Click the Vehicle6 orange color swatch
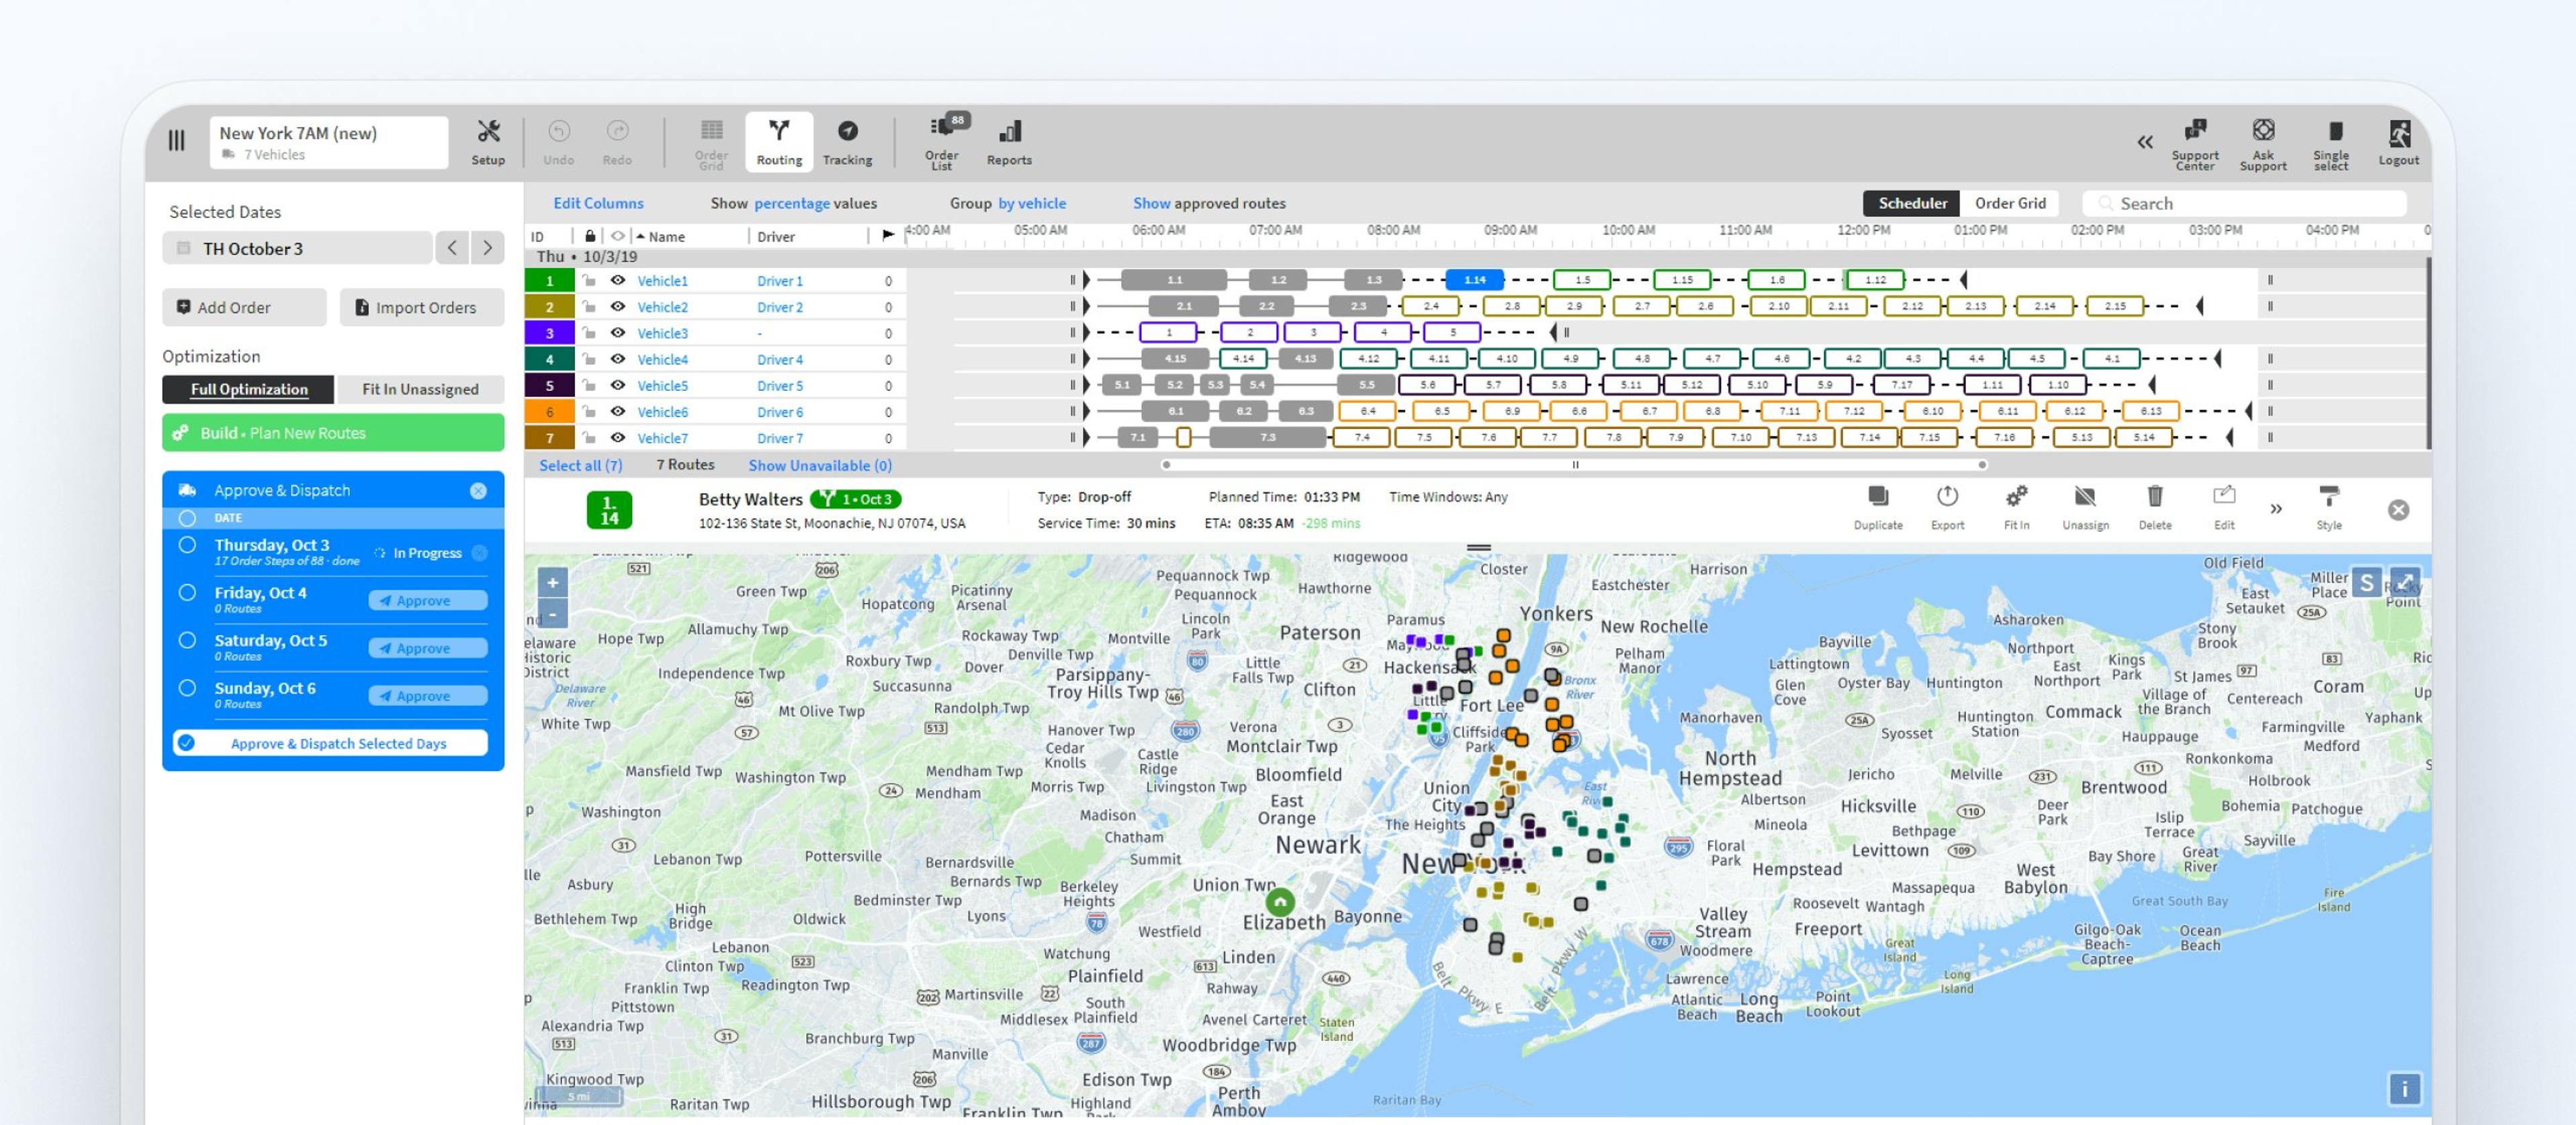The height and width of the screenshot is (1125, 2576). point(549,411)
